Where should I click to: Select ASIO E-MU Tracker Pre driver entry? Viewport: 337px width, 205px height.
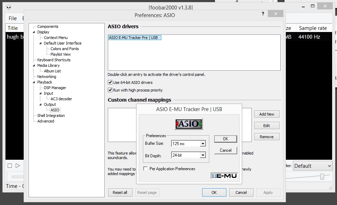[x=135, y=38]
